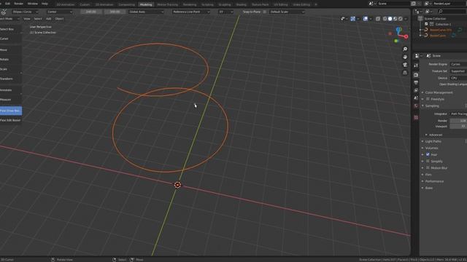This screenshot has width=467, height=262.
Task: Open the Feature Set dropdown
Action: click(x=458, y=71)
